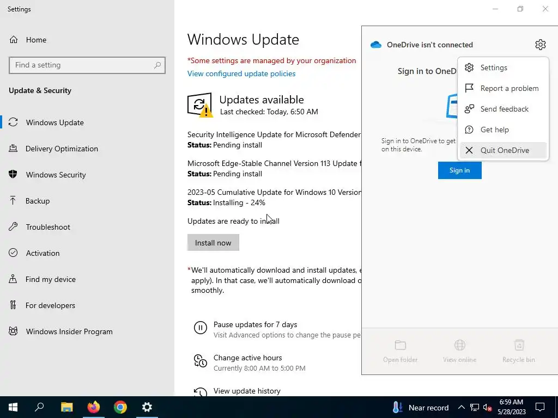Open View configured update policies link

click(241, 73)
